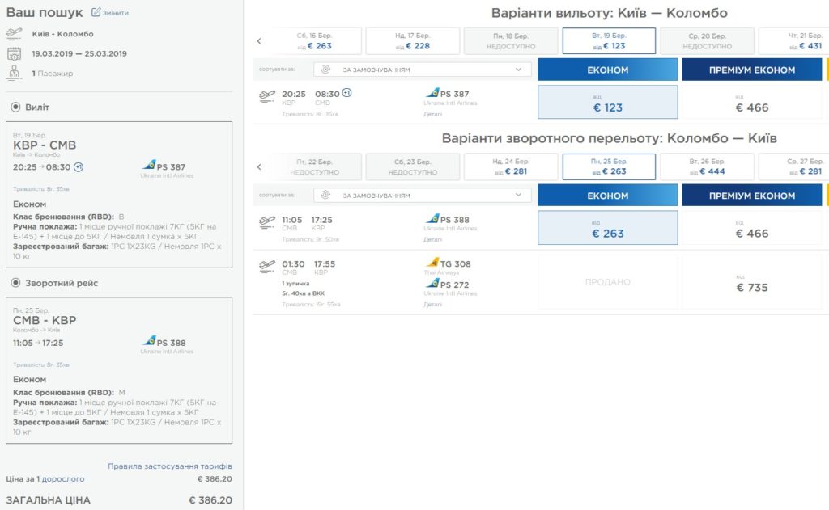Open Правила застосування тарифів link
Image resolution: width=829 pixels, height=510 pixels.
(170, 466)
